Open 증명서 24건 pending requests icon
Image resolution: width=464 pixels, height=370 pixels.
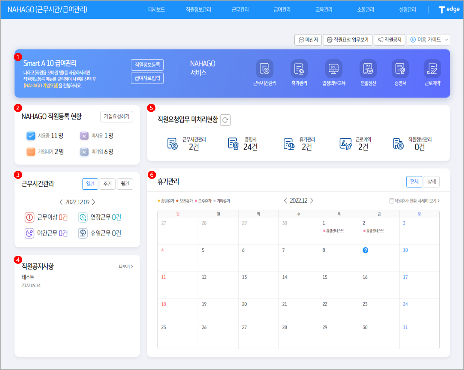pos(233,144)
